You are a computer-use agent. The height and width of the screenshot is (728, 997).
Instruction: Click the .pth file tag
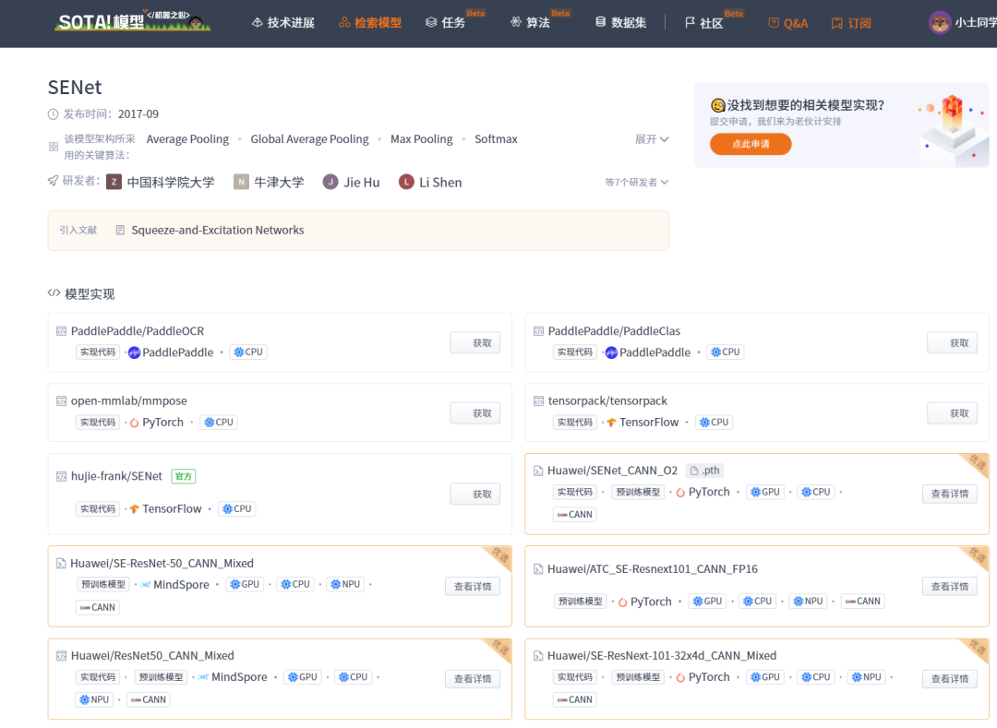[x=706, y=471]
